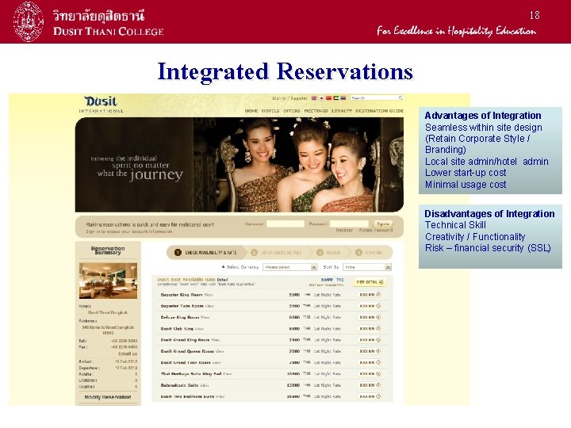Screen dimensions: 571x428
Task: Click the Integrated Reservations slide title
Action: pyautogui.click(x=285, y=71)
